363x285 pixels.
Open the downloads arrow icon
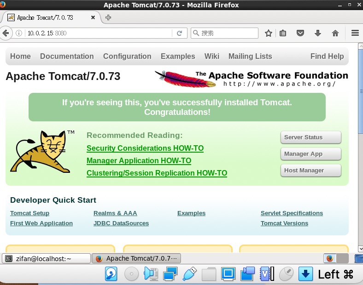point(318,33)
